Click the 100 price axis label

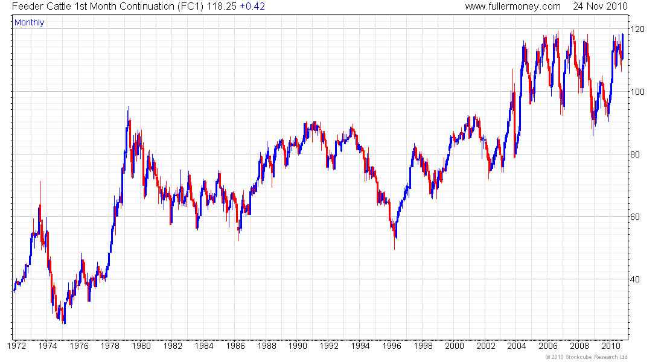638,92
